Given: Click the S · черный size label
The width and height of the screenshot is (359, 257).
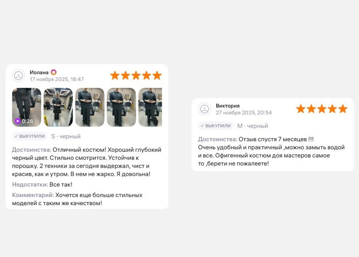Looking at the screenshot, I should click(66, 136).
